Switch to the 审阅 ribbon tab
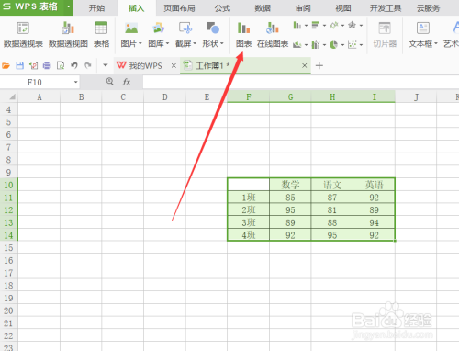This screenshot has height=351, width=459. click(x=303, y=8)
